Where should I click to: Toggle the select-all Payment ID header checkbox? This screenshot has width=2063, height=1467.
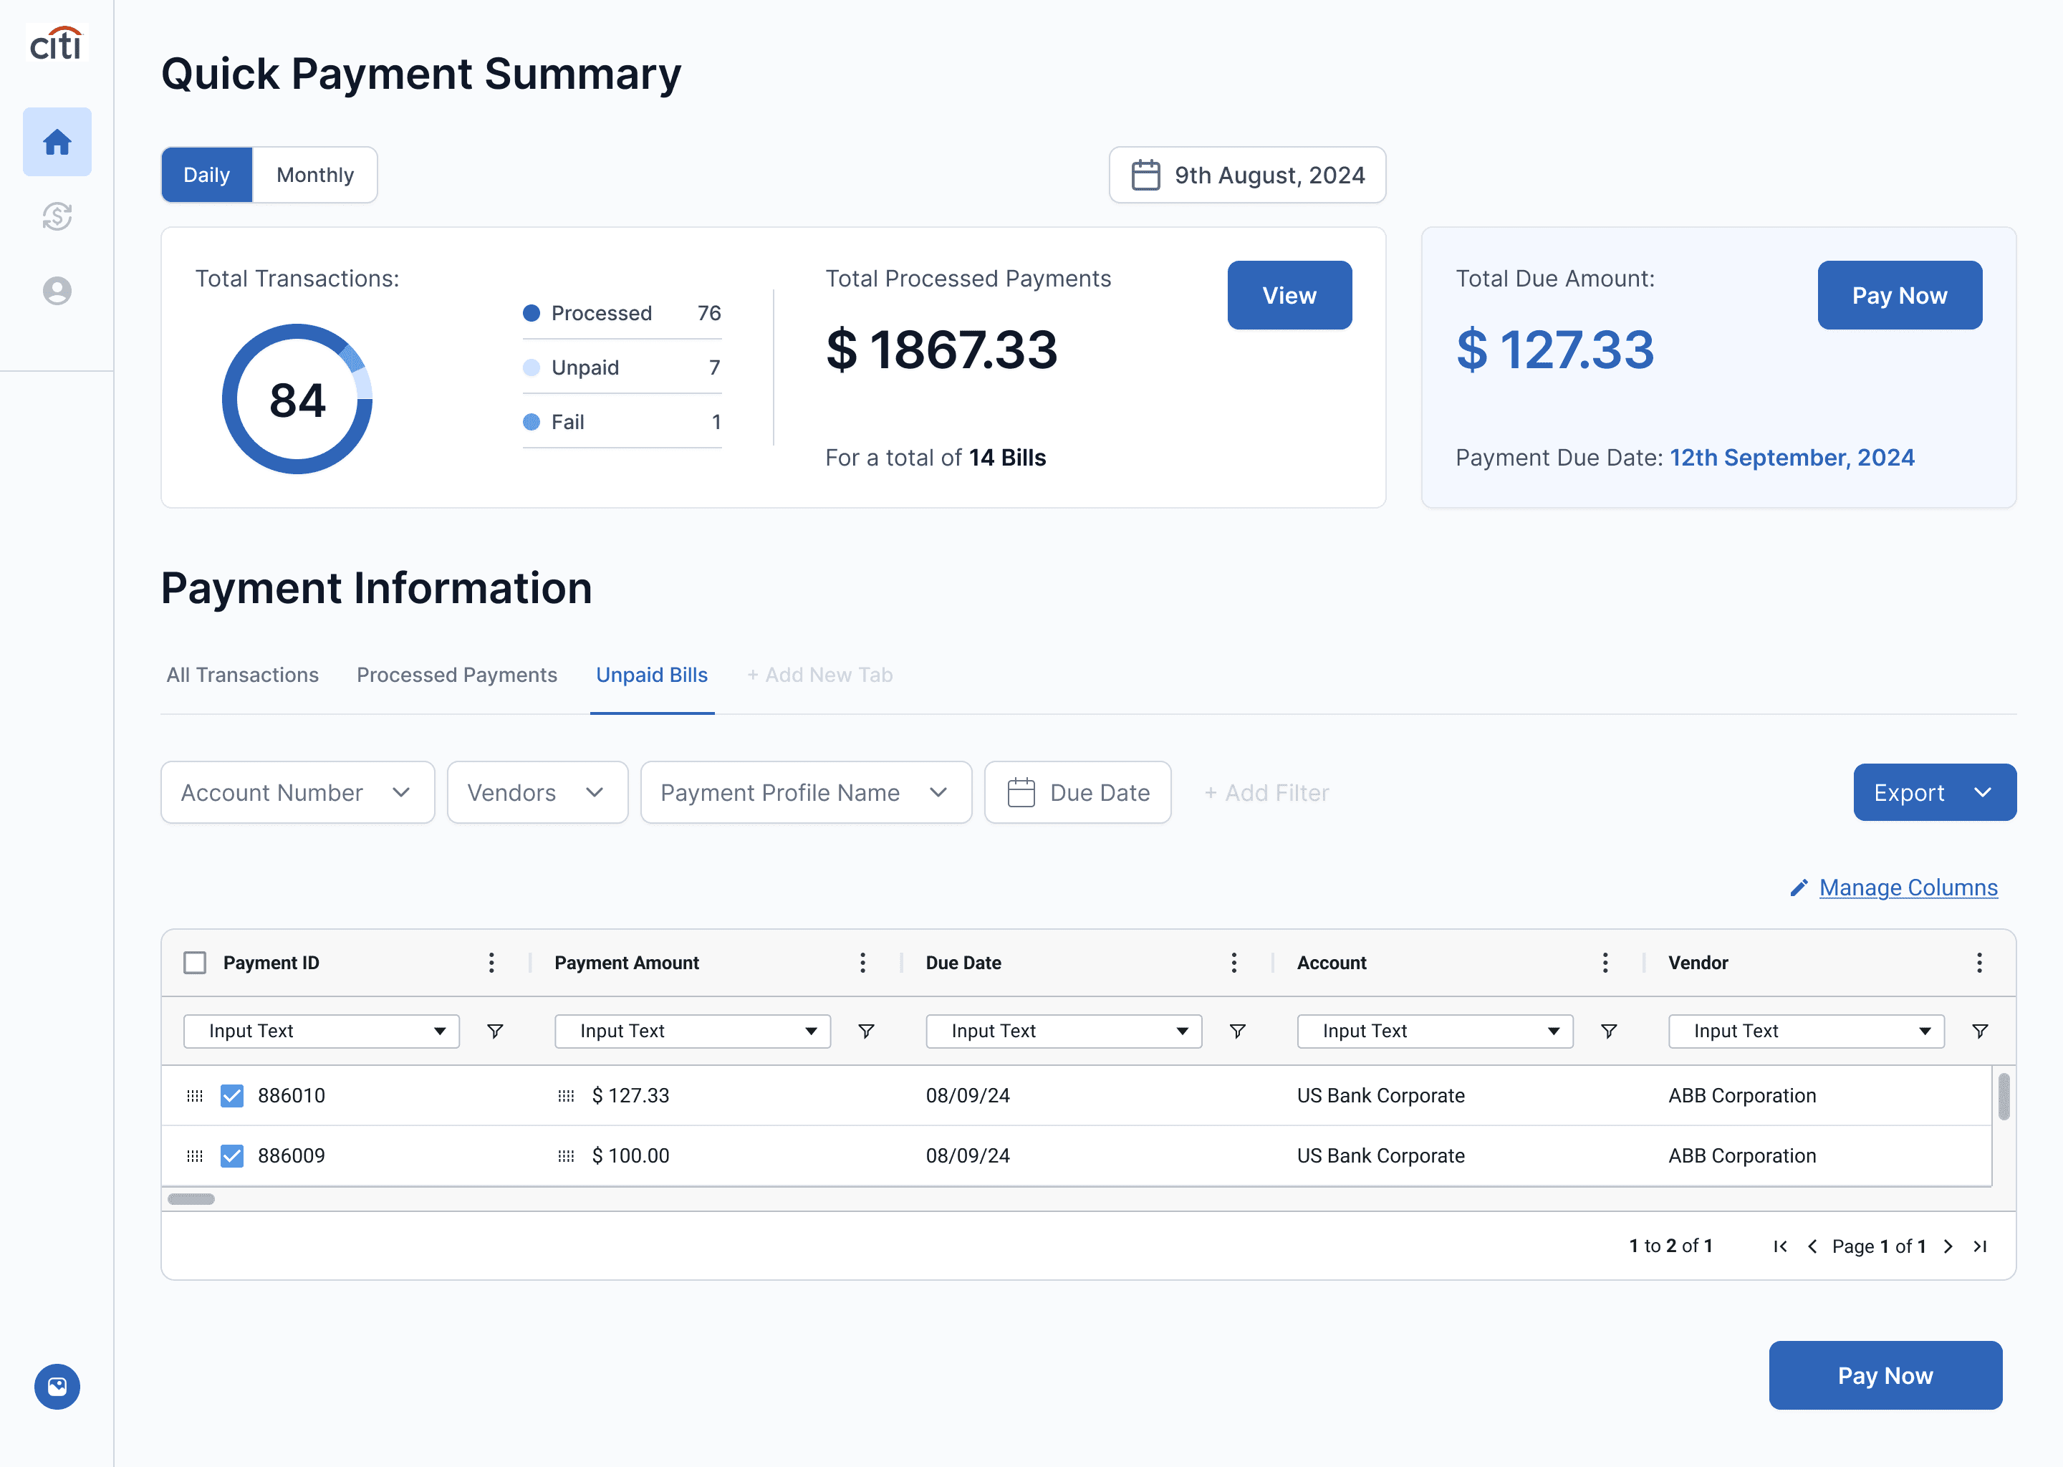click(195, 963)
